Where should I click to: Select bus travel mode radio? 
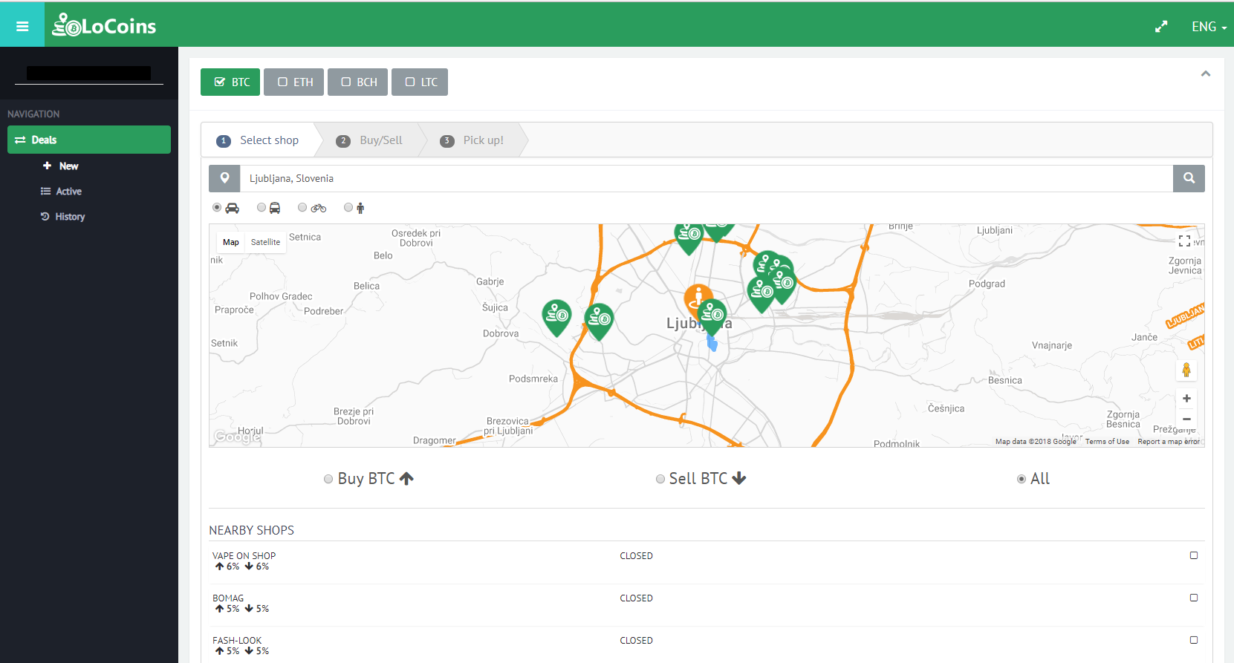pos(262,208)
